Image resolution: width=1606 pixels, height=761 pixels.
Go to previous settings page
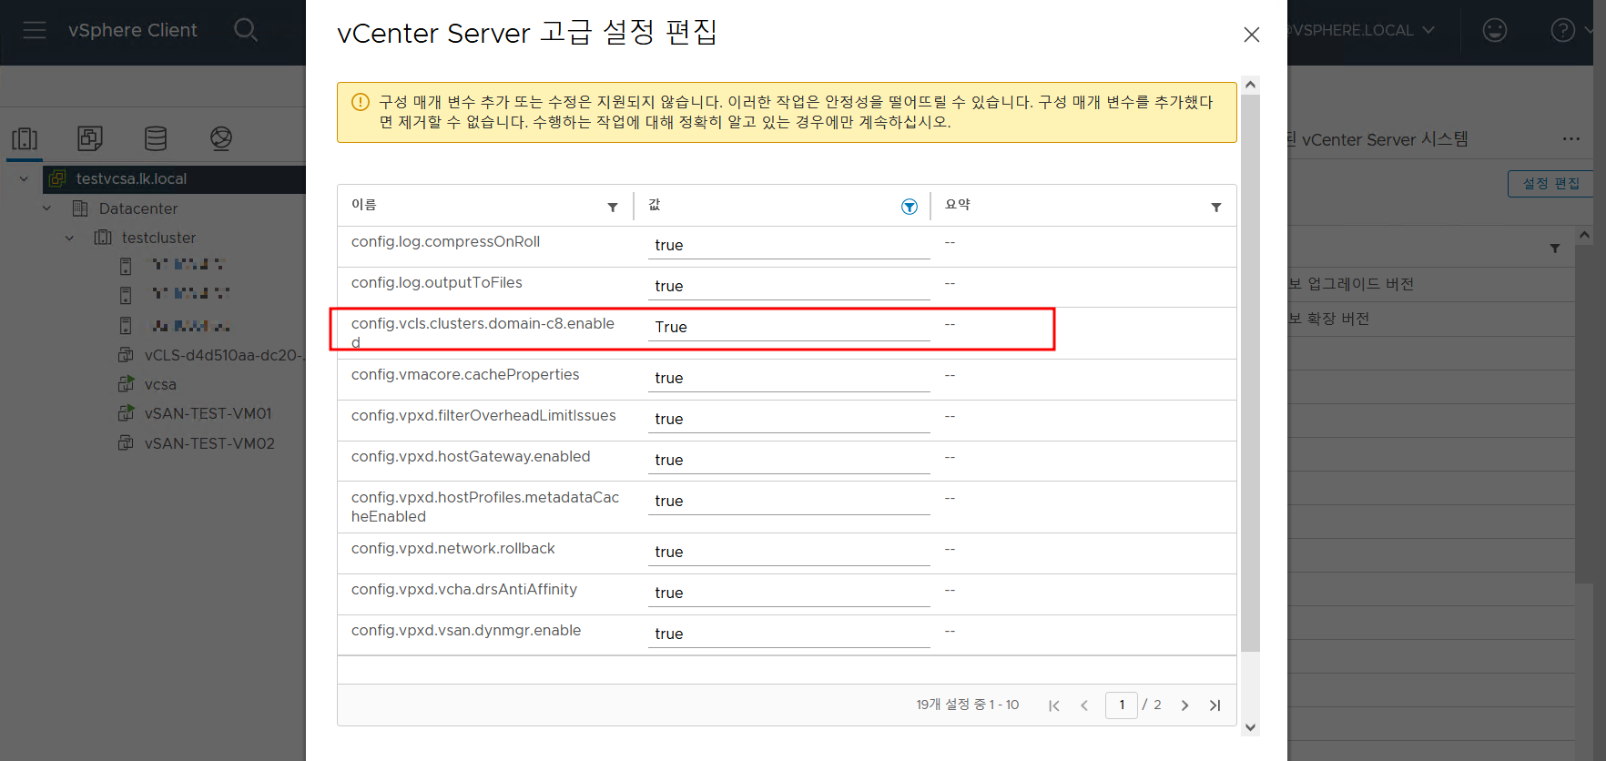point(1084,705)
